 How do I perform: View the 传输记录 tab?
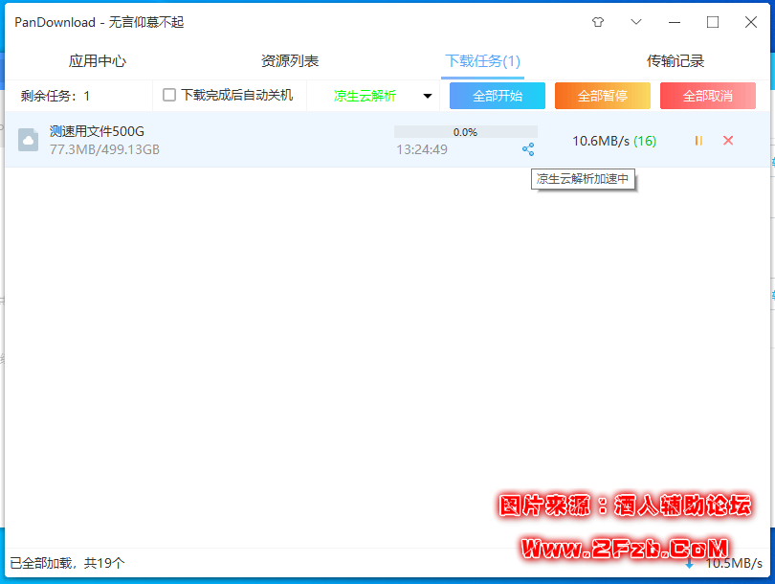pyautogui.click(x=675, y=59)
